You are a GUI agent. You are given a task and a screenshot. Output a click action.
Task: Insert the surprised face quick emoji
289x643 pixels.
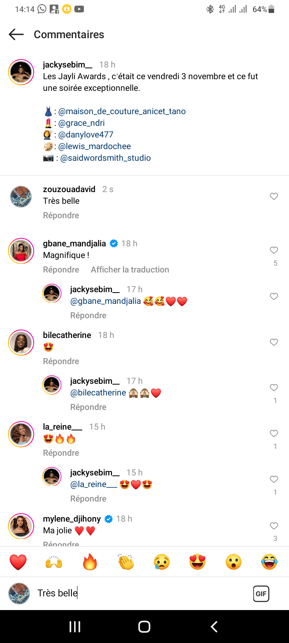click(233, 562)
